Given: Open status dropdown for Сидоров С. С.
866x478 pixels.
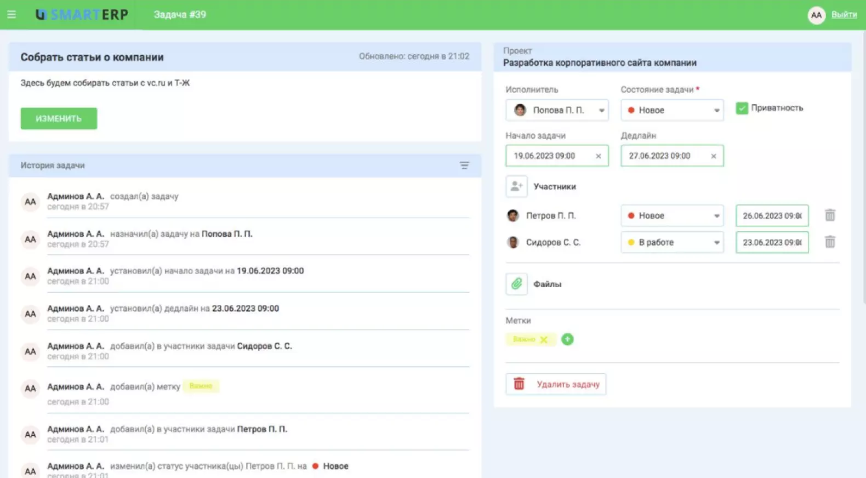Looking at the screenshot, I should click(672, 242).
